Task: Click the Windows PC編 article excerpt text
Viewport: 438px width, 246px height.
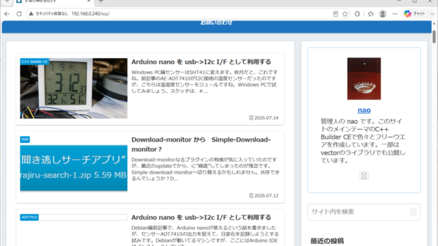Action: pyautogui.click(x=205, y=81)
